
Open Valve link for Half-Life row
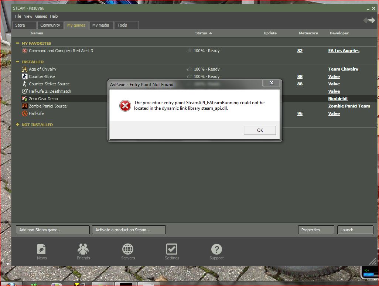pos(334,113)
